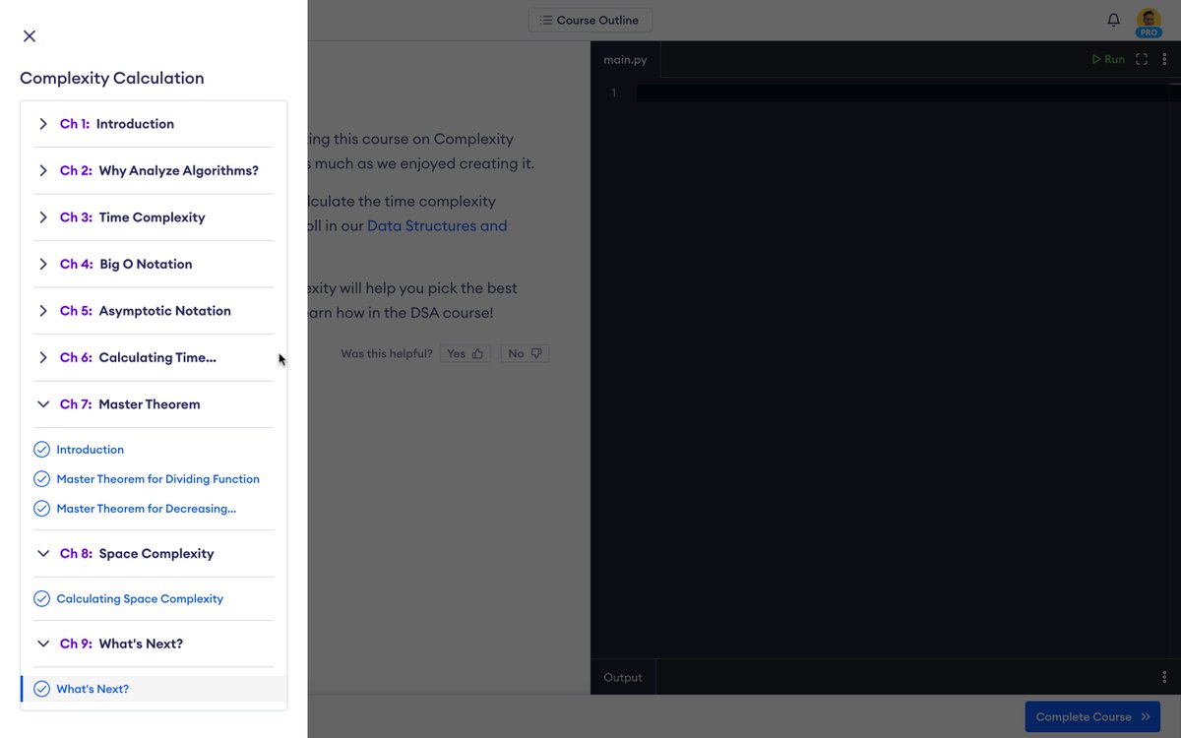Select the main.py file tab

626,59
